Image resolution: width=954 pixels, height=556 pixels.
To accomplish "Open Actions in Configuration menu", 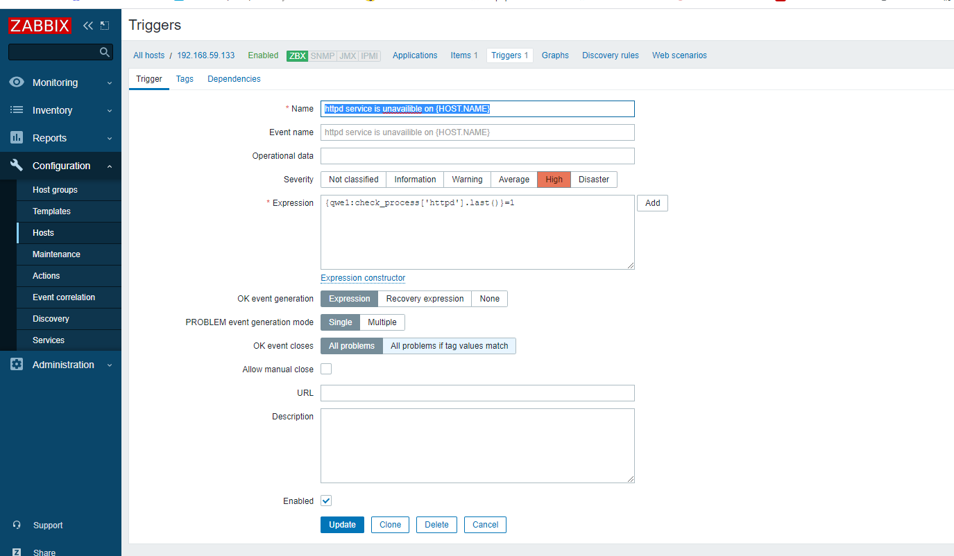I will point(69,276).
